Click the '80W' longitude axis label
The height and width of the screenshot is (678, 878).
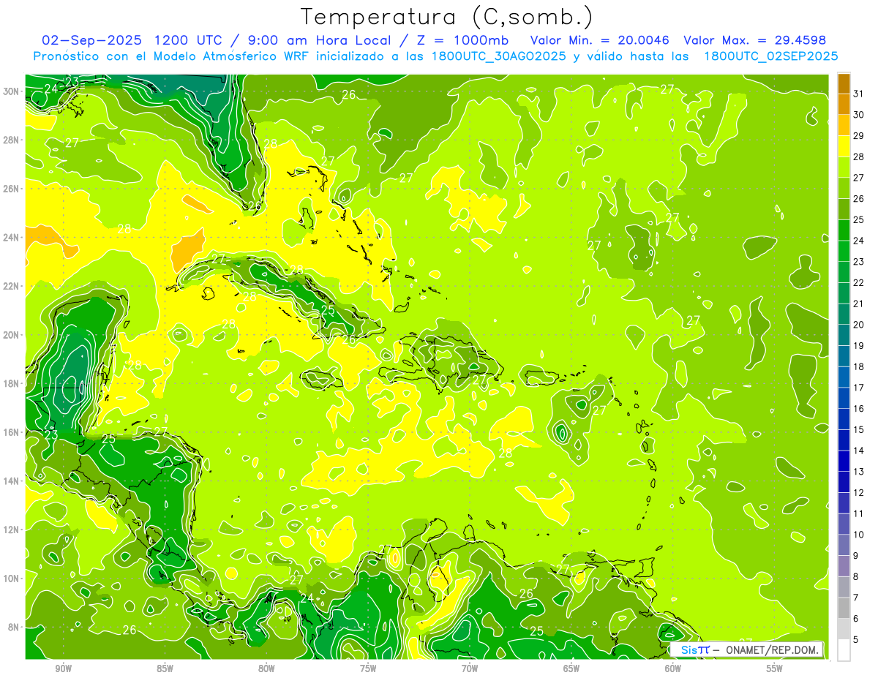pos(266,668)
